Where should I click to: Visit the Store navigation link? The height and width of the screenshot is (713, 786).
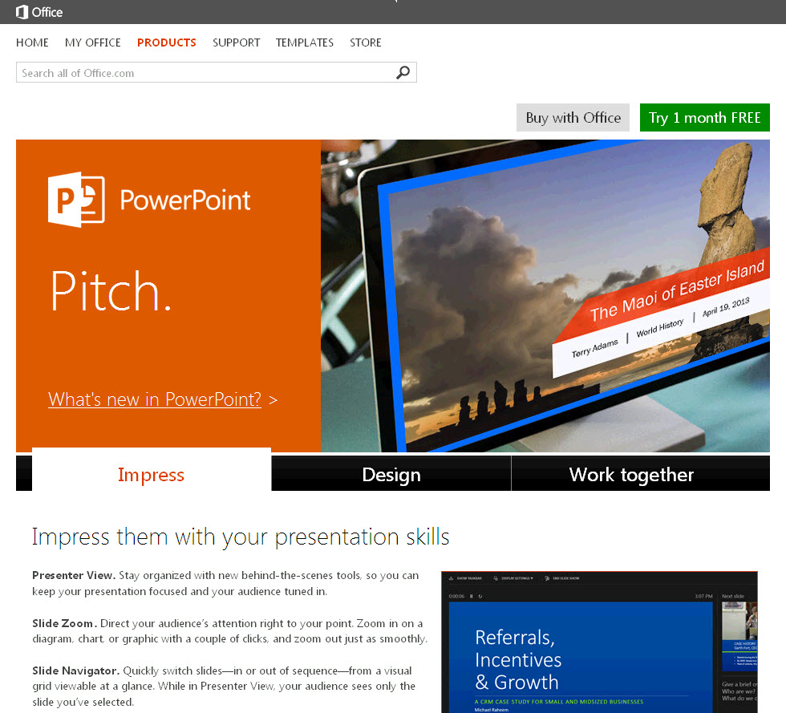coord(366,43)
